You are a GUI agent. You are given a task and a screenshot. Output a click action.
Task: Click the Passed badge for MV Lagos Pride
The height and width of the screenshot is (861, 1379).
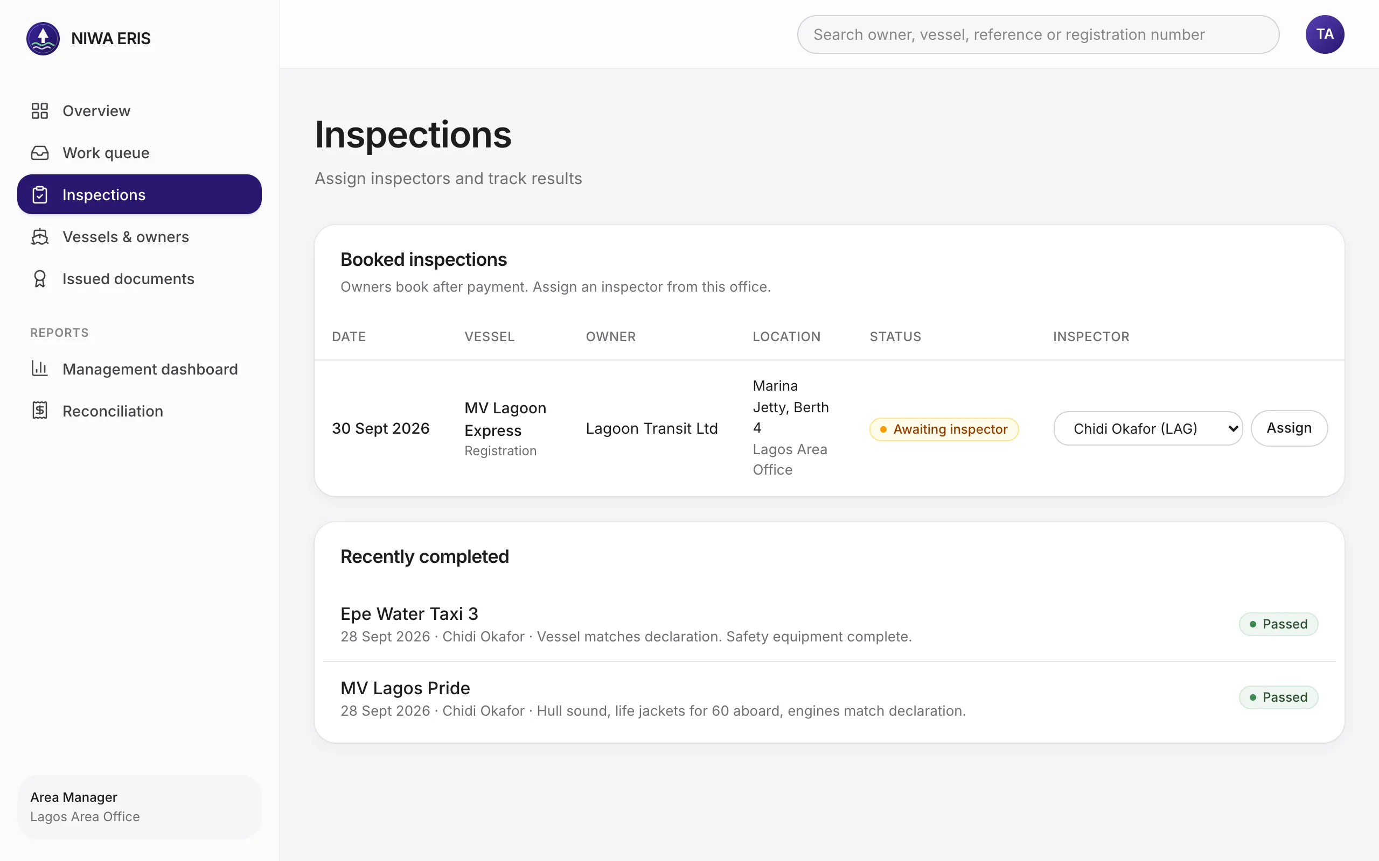click(x=1278, y=697)
